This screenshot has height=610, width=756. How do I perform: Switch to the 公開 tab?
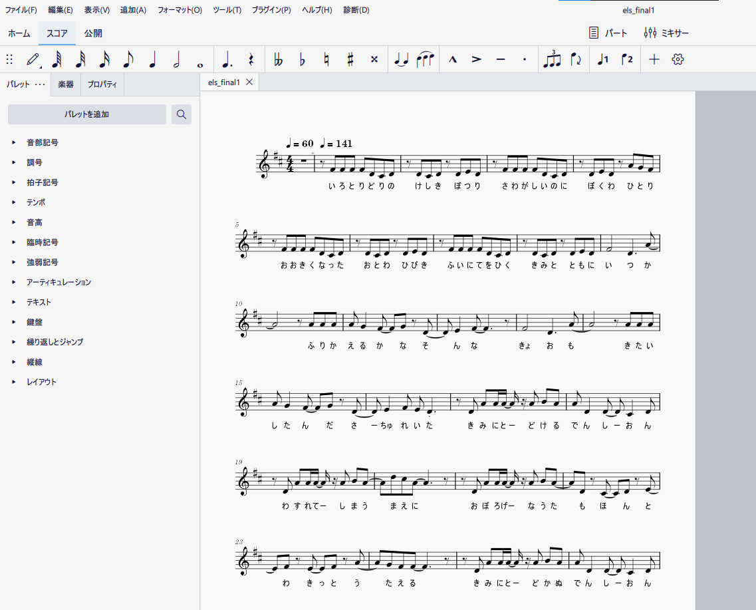coord(93,33)
